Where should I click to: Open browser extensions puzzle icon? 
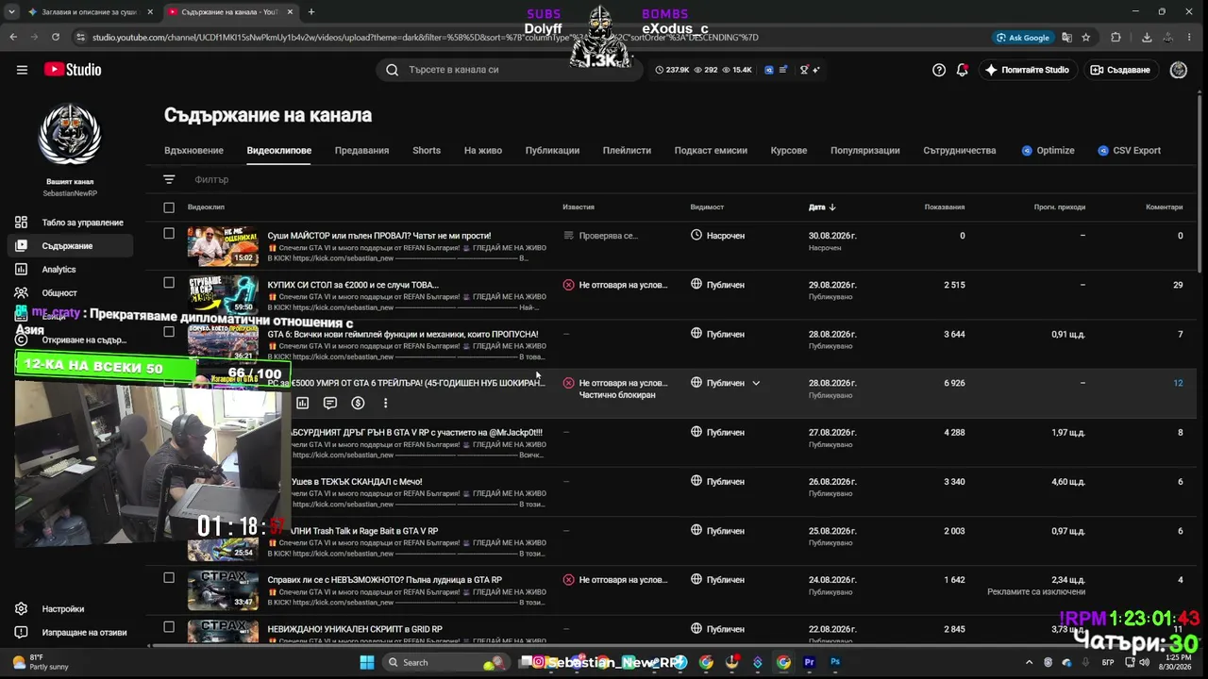[1116, 38]
